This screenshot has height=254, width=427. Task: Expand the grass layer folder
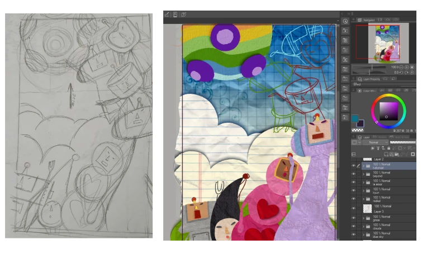pos(363,218)
